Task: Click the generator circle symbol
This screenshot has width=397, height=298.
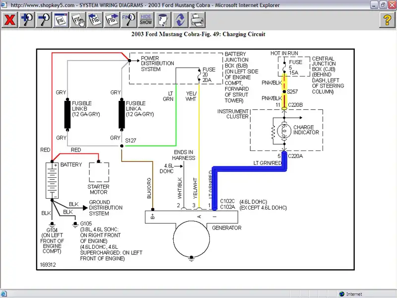Action: pyautogui.click(x=192, y=239)
